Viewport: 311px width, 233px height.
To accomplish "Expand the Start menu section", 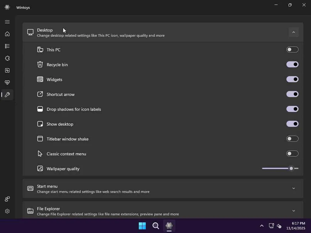I will (294, 188).
